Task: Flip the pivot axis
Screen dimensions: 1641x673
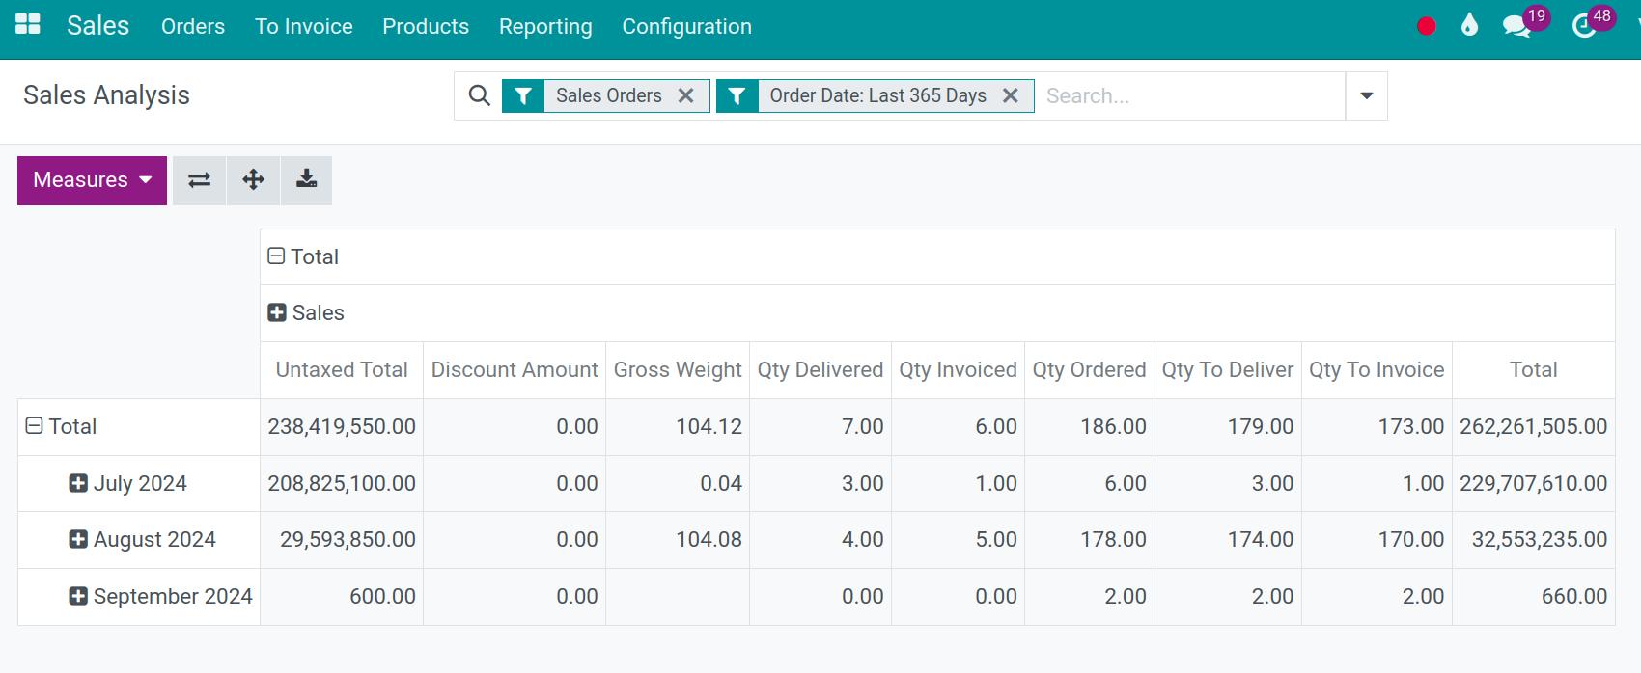Action: tap(199, 180)
